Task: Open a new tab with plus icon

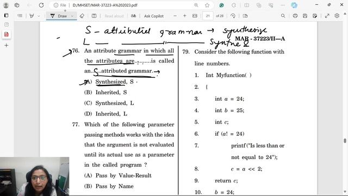Action: 6,45
